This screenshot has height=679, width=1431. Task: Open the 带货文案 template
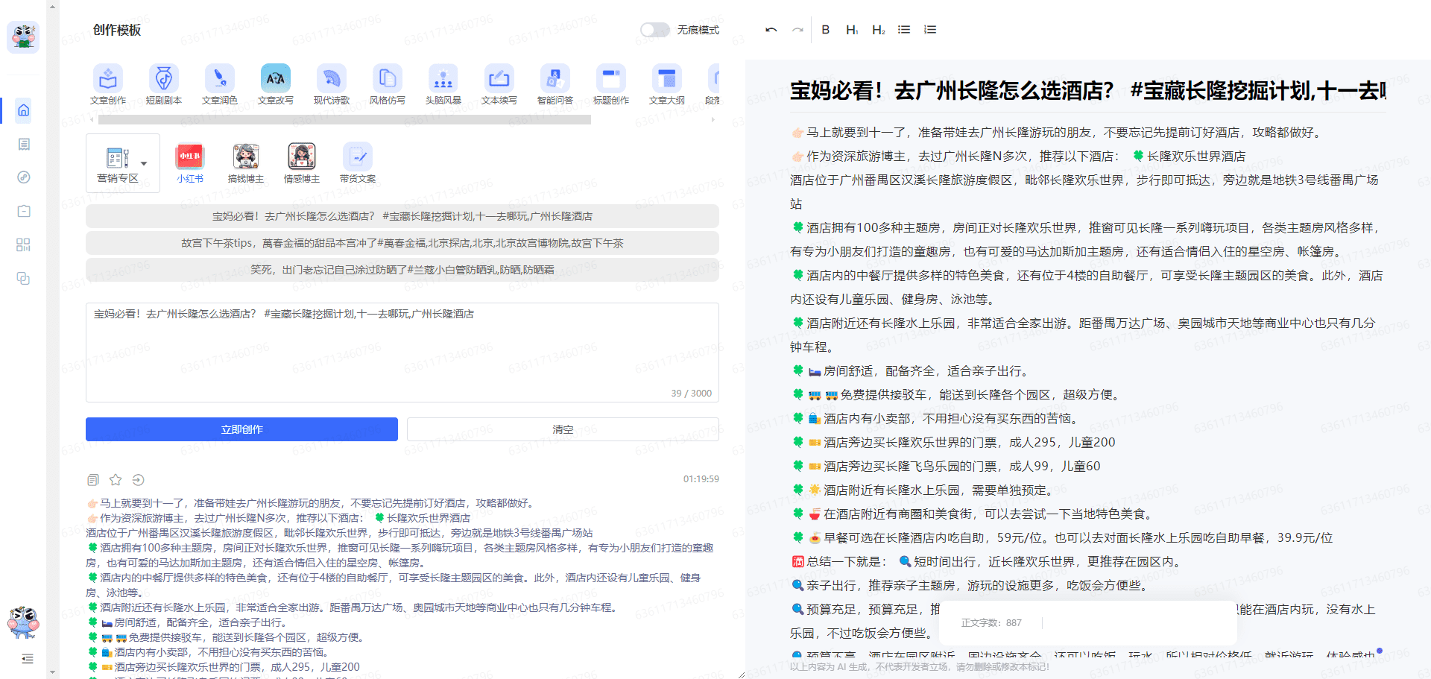[x=358, y=163]
